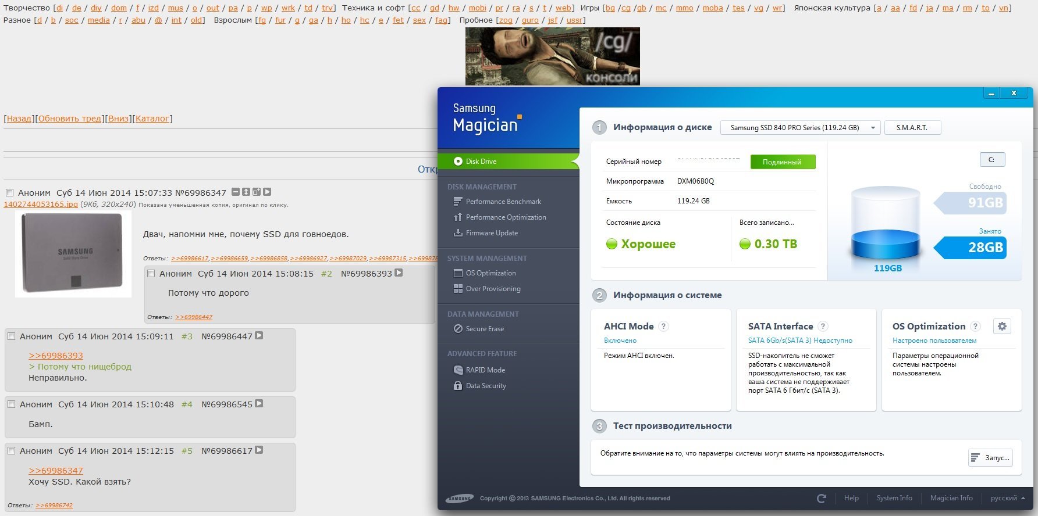The image size is (1038, 516).
Task: Open the media board link in top navigation
Action: click(x=99, y=20)
